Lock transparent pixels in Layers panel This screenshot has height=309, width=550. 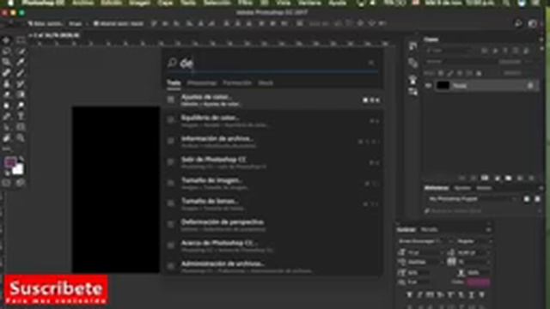click(441, 73)
